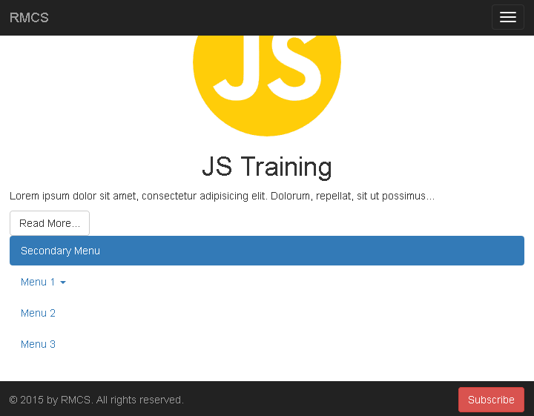Screen dimensions: 534x416
Task: Click the Read More... button
Action: 50,223
